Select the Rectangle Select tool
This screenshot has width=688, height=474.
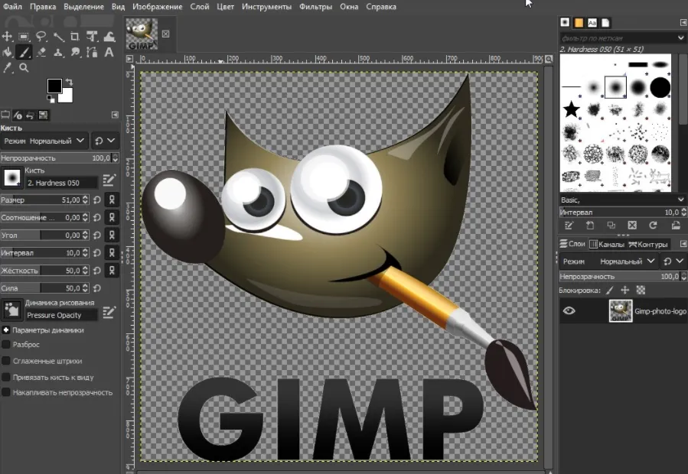pos(24,37)
